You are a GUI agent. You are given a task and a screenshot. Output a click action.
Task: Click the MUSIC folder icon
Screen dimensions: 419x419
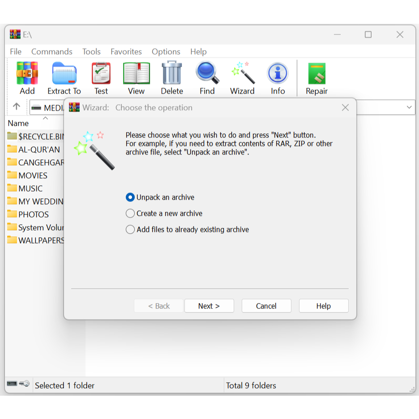(x=12, y=188)
